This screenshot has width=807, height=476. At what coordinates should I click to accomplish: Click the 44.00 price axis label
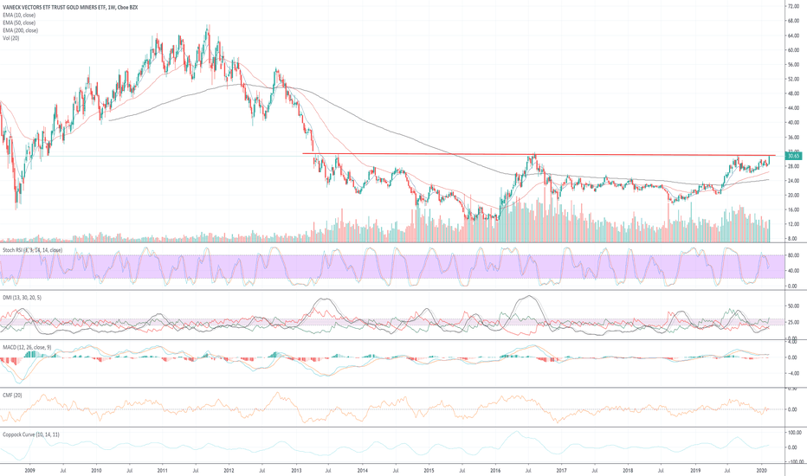[793, 108]
